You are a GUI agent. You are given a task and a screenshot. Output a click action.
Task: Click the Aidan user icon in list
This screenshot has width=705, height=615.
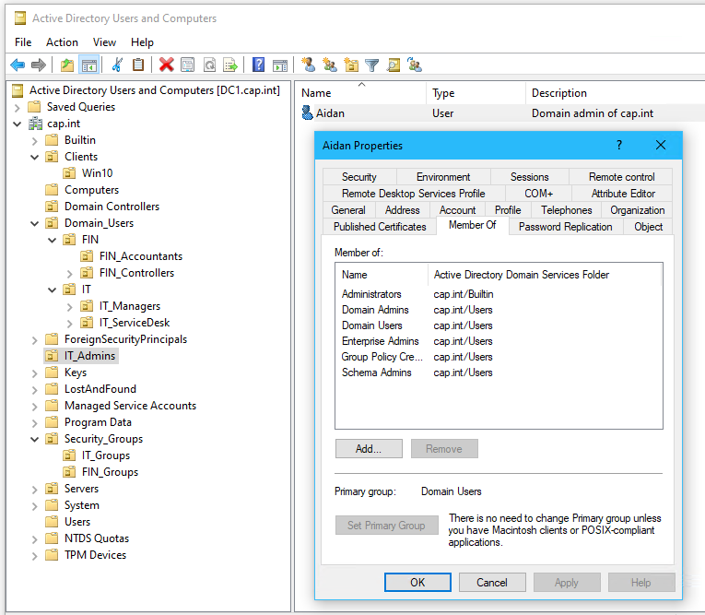pyautogui.click(x=307, y=112)
